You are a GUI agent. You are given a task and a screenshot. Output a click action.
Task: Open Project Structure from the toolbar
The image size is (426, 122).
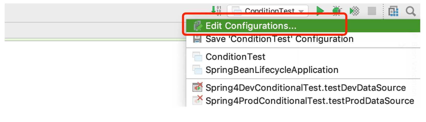click(x=393, y=11)
